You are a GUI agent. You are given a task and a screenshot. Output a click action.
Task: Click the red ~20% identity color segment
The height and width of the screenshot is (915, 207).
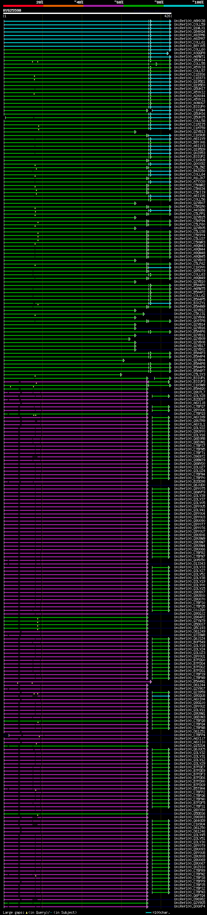(x=23, y=6)
